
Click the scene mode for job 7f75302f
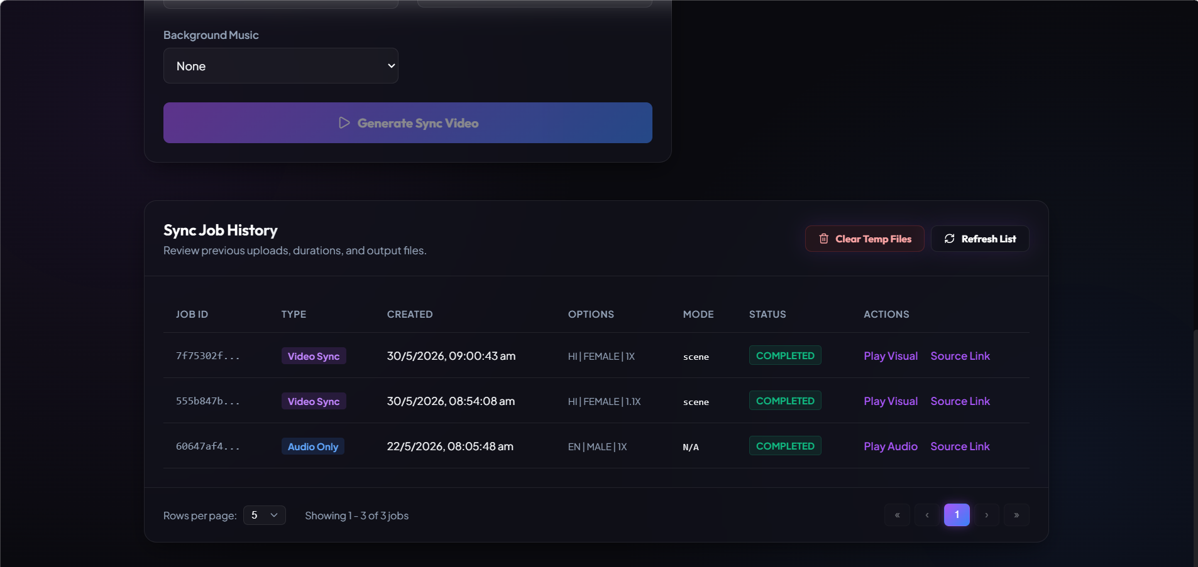696,357
